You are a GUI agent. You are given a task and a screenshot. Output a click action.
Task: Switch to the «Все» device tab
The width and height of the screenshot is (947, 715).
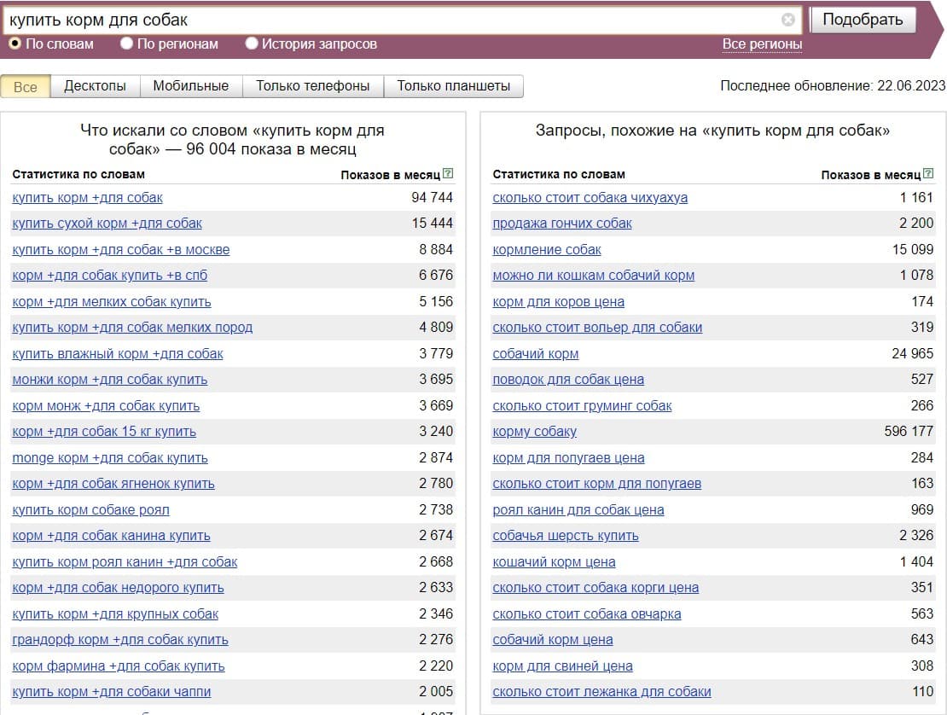click(x=26, y=86)
